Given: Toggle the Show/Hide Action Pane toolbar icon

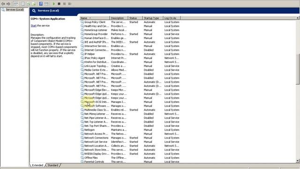Looking at the screenshot, I should 46,4.
